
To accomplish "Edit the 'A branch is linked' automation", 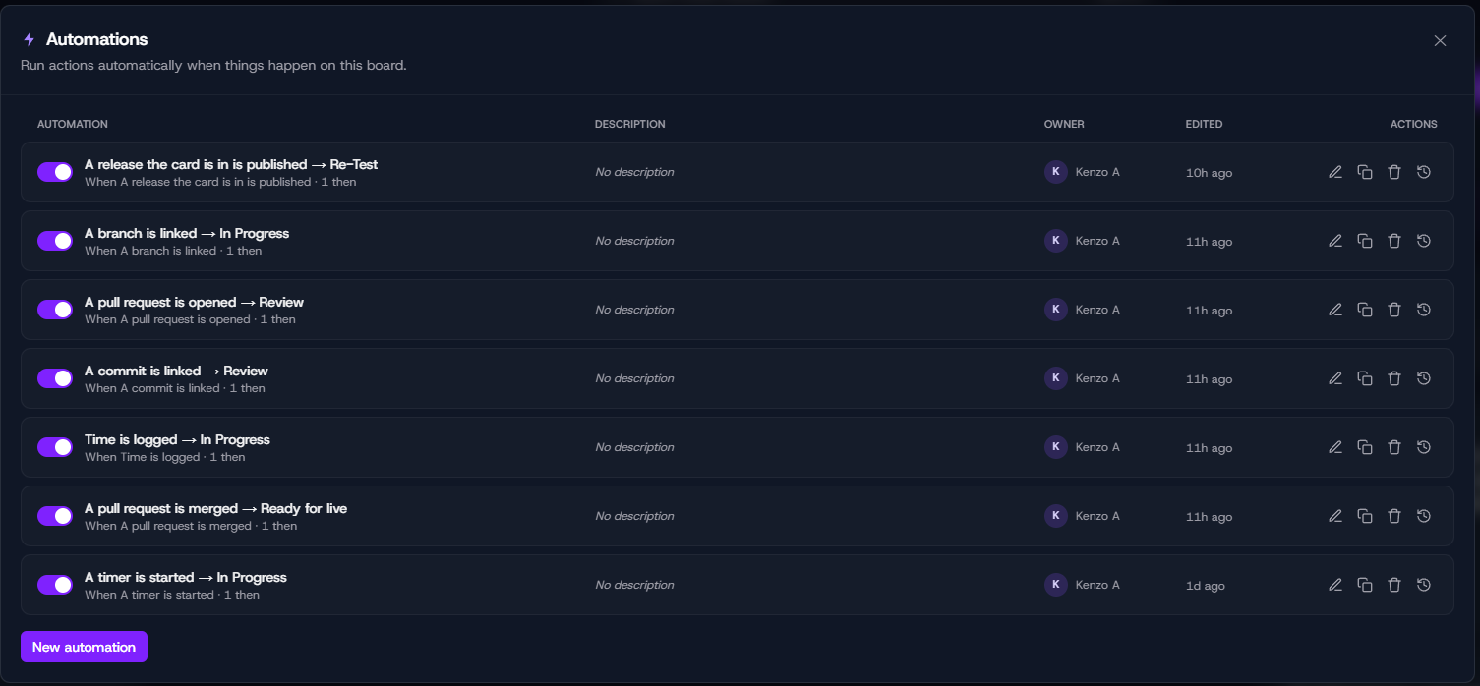I will click(x=1335, y=241).
